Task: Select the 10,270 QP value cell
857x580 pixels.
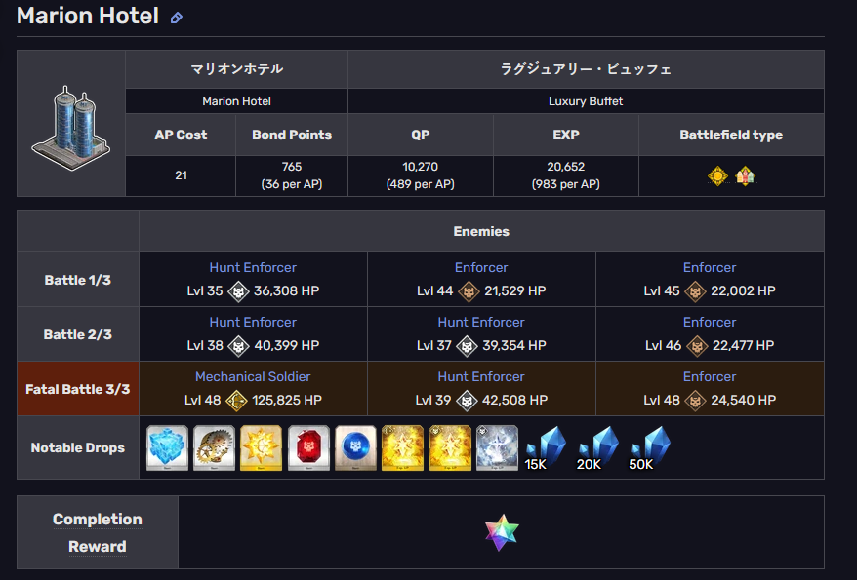Action: coord(421,175)
